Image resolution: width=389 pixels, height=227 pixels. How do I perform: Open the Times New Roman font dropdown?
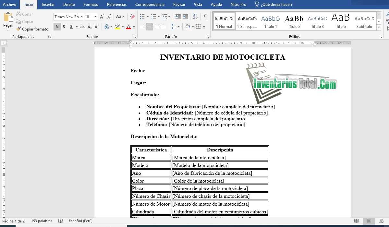82,17
